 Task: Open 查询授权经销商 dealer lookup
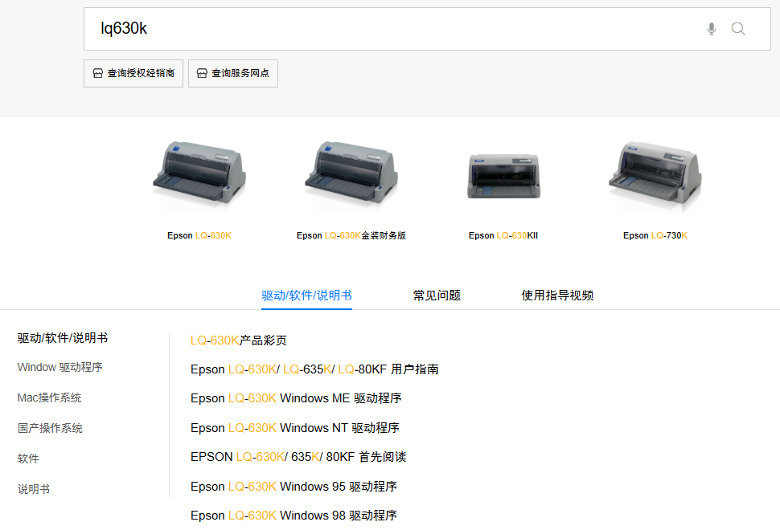[x=133, y=74]
